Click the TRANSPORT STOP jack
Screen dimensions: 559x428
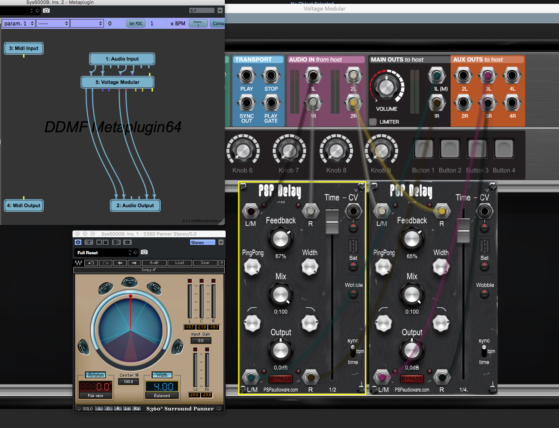(271, 76)
